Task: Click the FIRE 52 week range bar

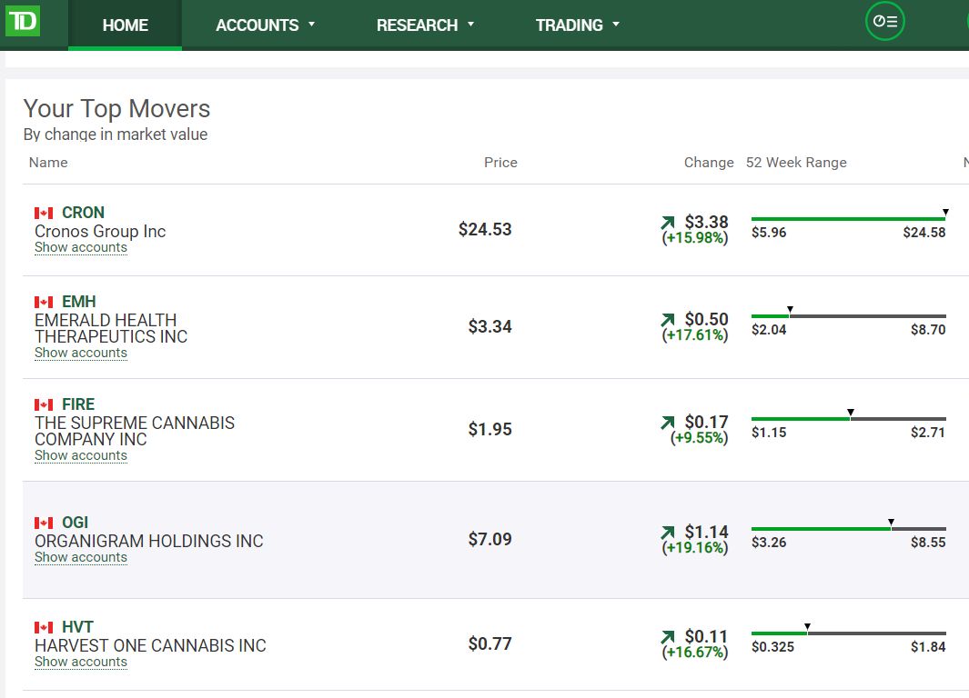Action: 849,418
